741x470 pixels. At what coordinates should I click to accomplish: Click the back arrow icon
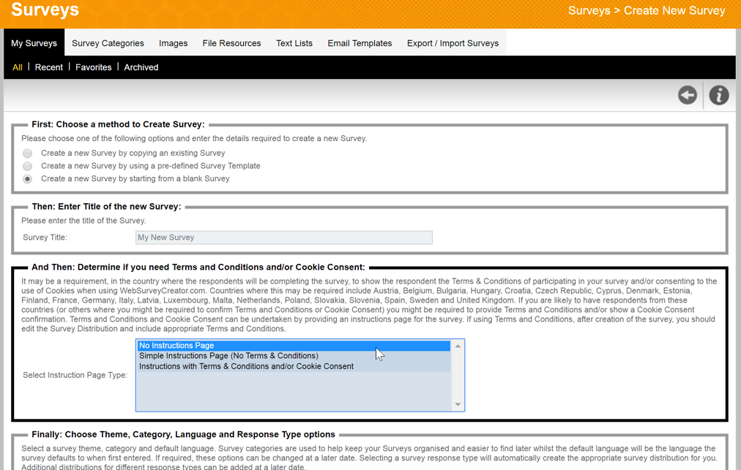tap(687, 95)
